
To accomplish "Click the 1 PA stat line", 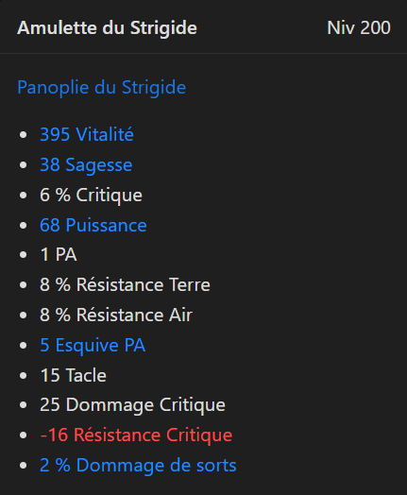I will (x=59, y=254).
